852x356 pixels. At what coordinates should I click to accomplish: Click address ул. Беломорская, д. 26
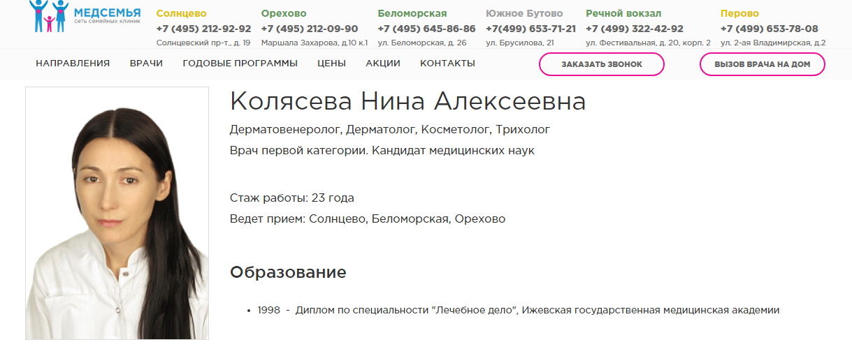click(422, 43)
